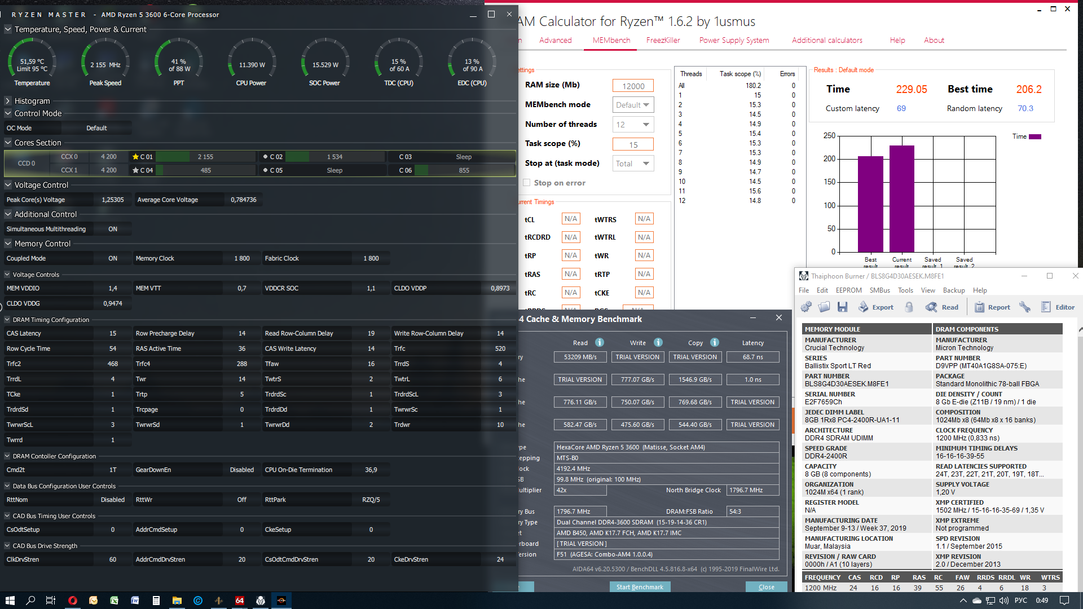The width and height of the screenshot is (1083, 609).
Task: Click the wrench tool icon
Action: (x=1024, y=307)
